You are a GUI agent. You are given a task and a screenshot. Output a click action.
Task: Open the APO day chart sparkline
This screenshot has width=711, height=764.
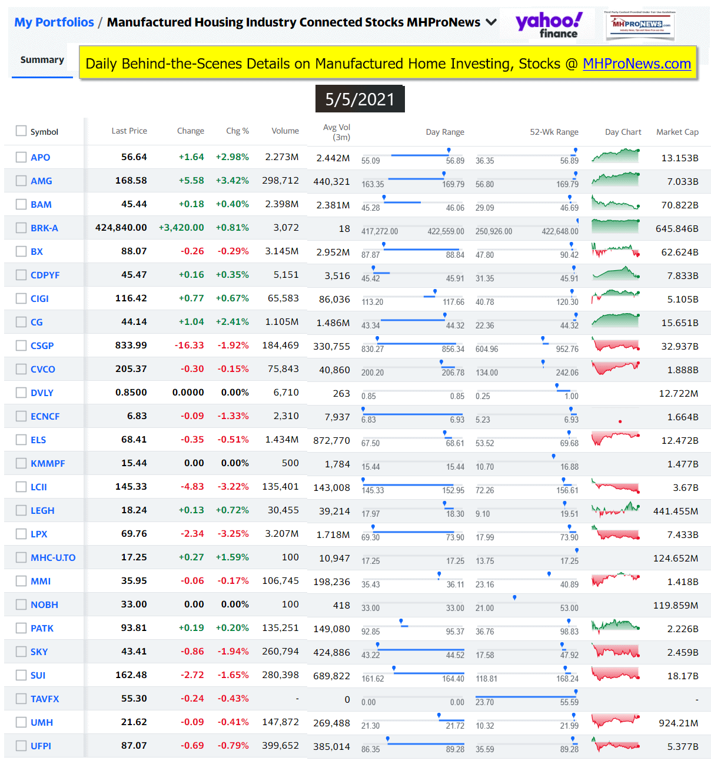[615, 156]
